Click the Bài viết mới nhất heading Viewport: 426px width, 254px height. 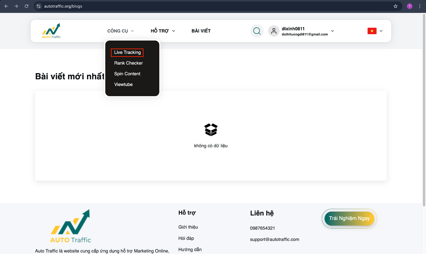[70, 76]
